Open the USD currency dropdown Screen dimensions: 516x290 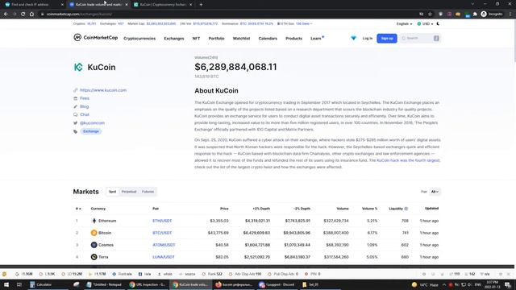(x=425, y=24)
